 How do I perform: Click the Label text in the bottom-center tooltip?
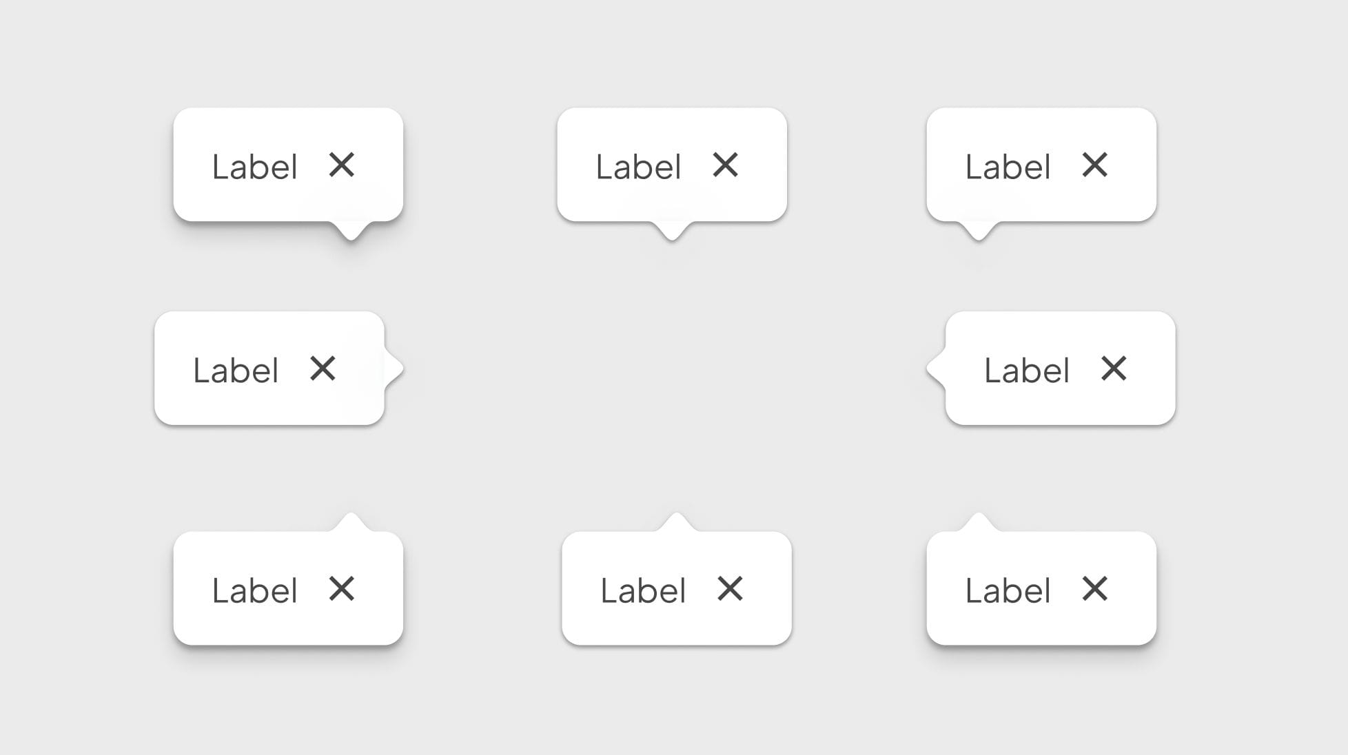tap(643, 590)
